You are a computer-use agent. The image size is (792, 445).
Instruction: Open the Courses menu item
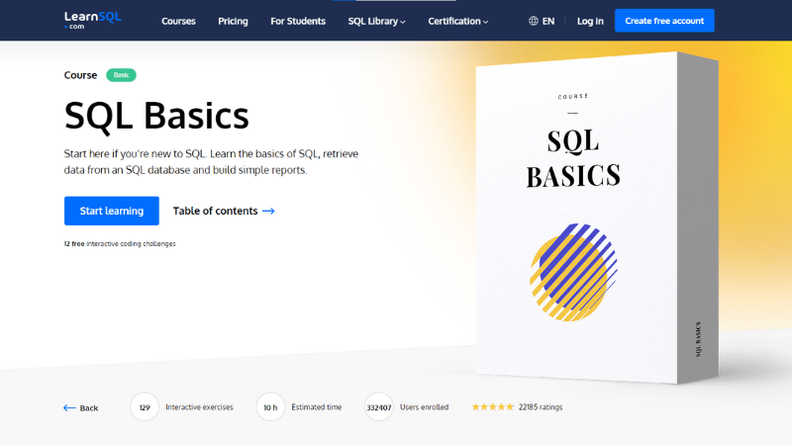coord(178,21)
